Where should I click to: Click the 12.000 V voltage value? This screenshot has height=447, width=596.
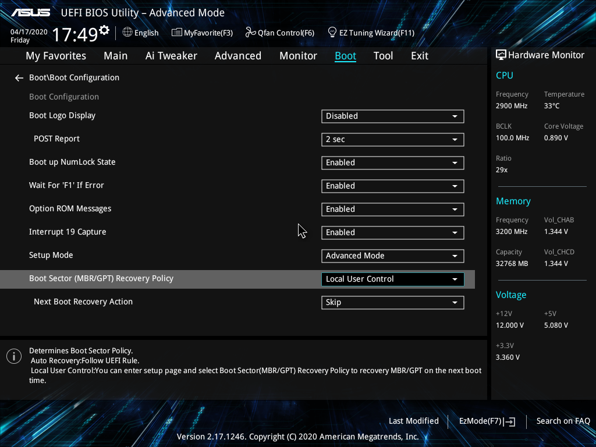[510, 325]
